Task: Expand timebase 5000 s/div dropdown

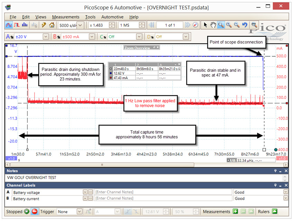Action: tap(80, 25)
